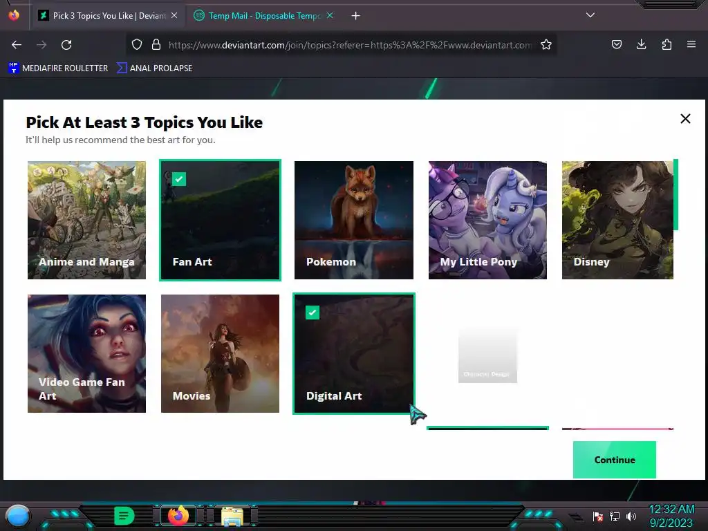The image size is (708, 531).
Task: Switch to the Temp Mail tab
Action: pos(263,16)
